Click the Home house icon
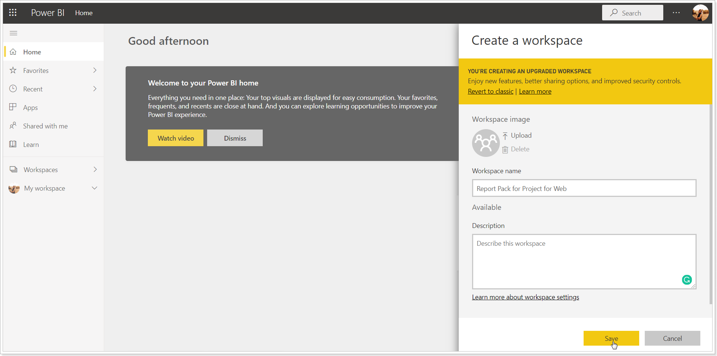 [x=13, y=52]
